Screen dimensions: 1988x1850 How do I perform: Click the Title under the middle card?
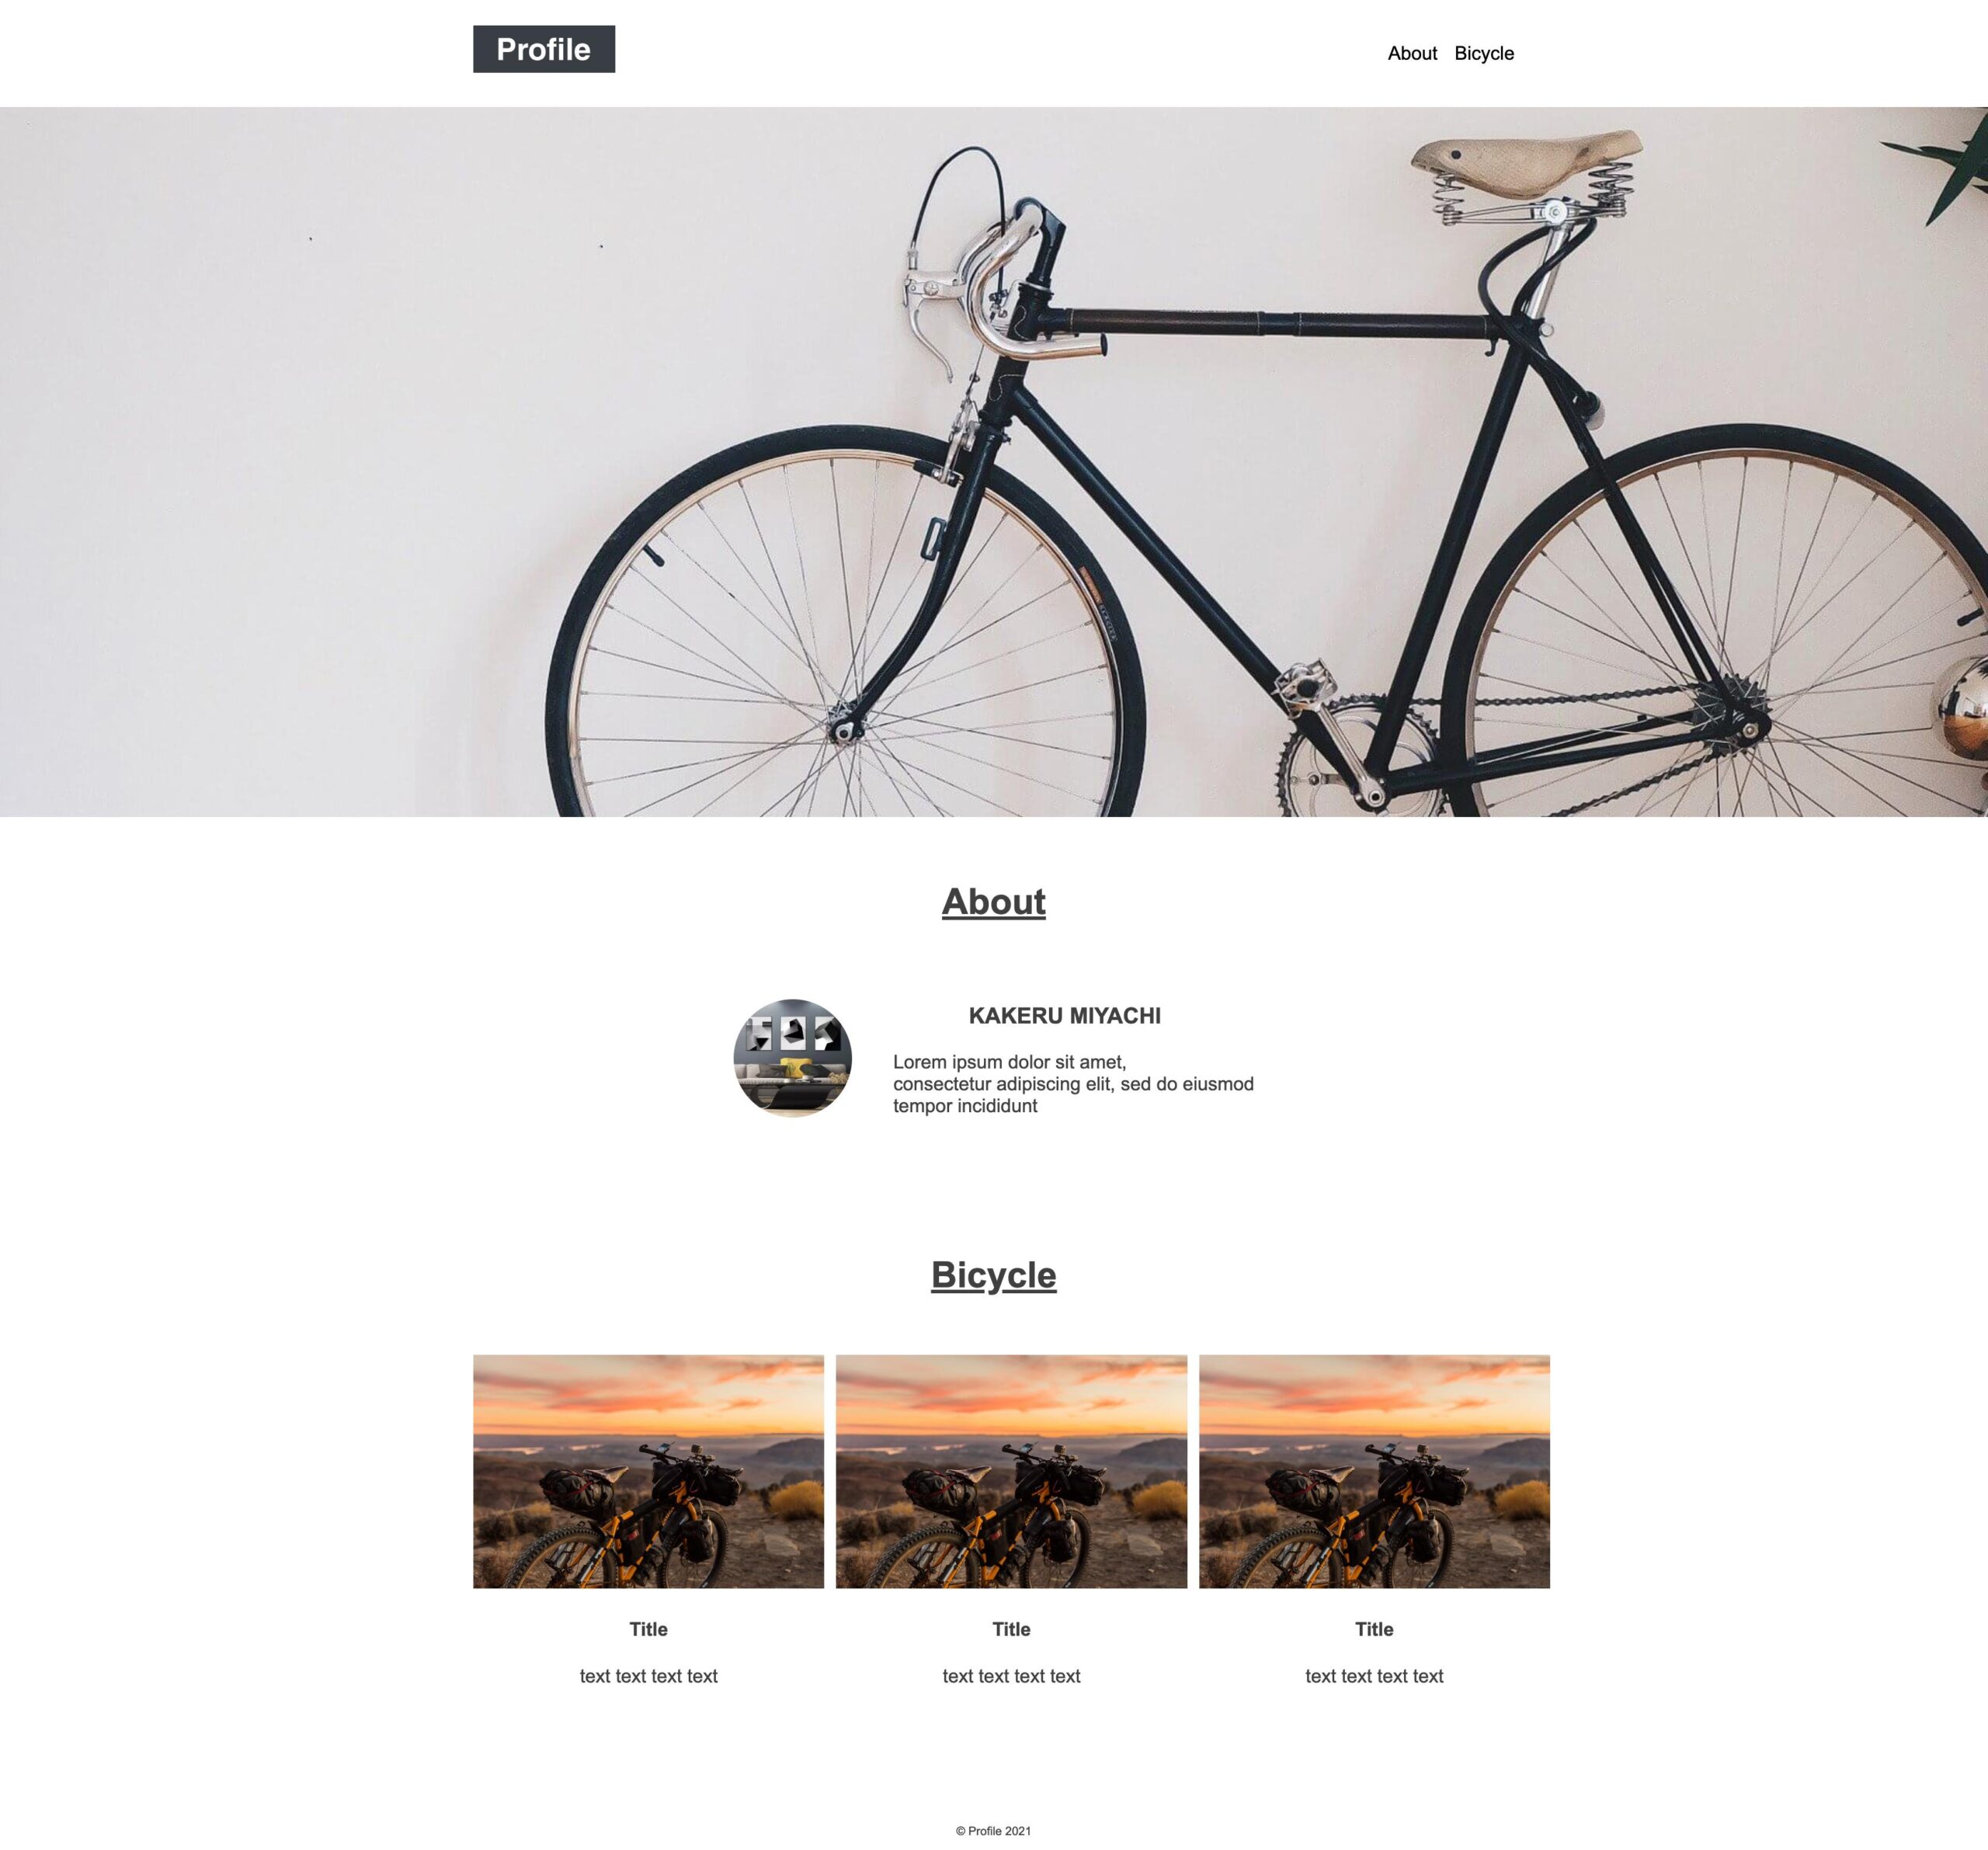1011,1629
